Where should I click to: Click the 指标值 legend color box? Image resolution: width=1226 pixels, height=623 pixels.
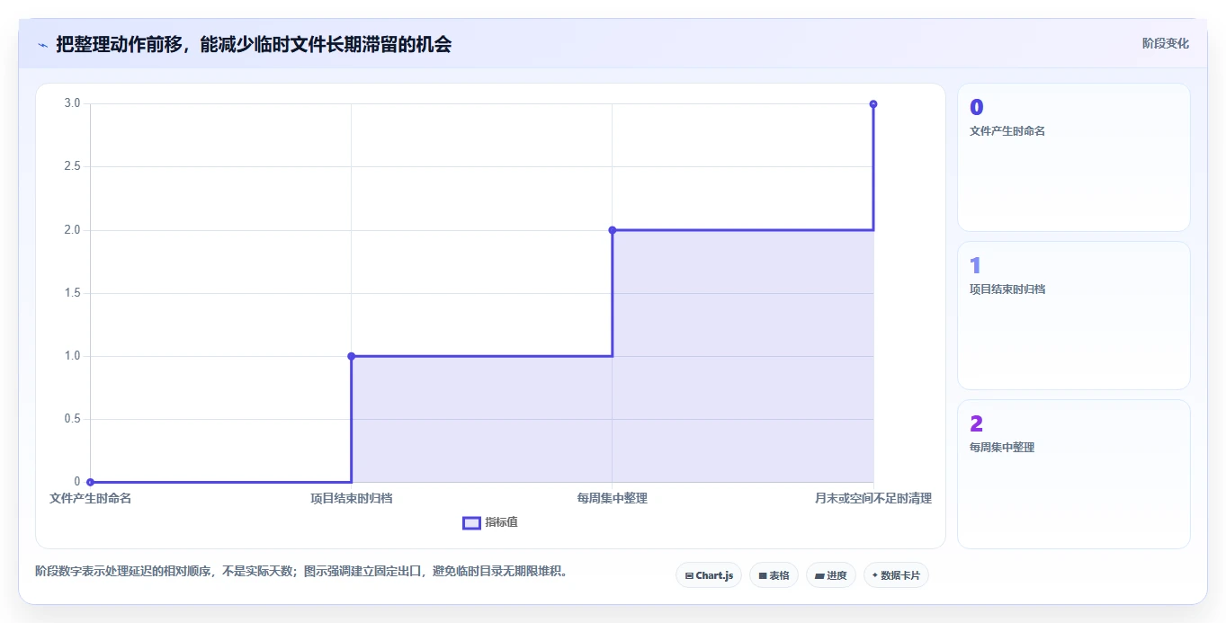coord(471,523)
